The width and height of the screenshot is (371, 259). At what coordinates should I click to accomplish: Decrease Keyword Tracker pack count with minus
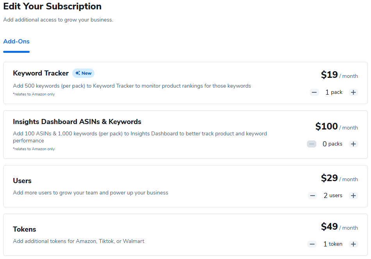(x=314, y=92)
